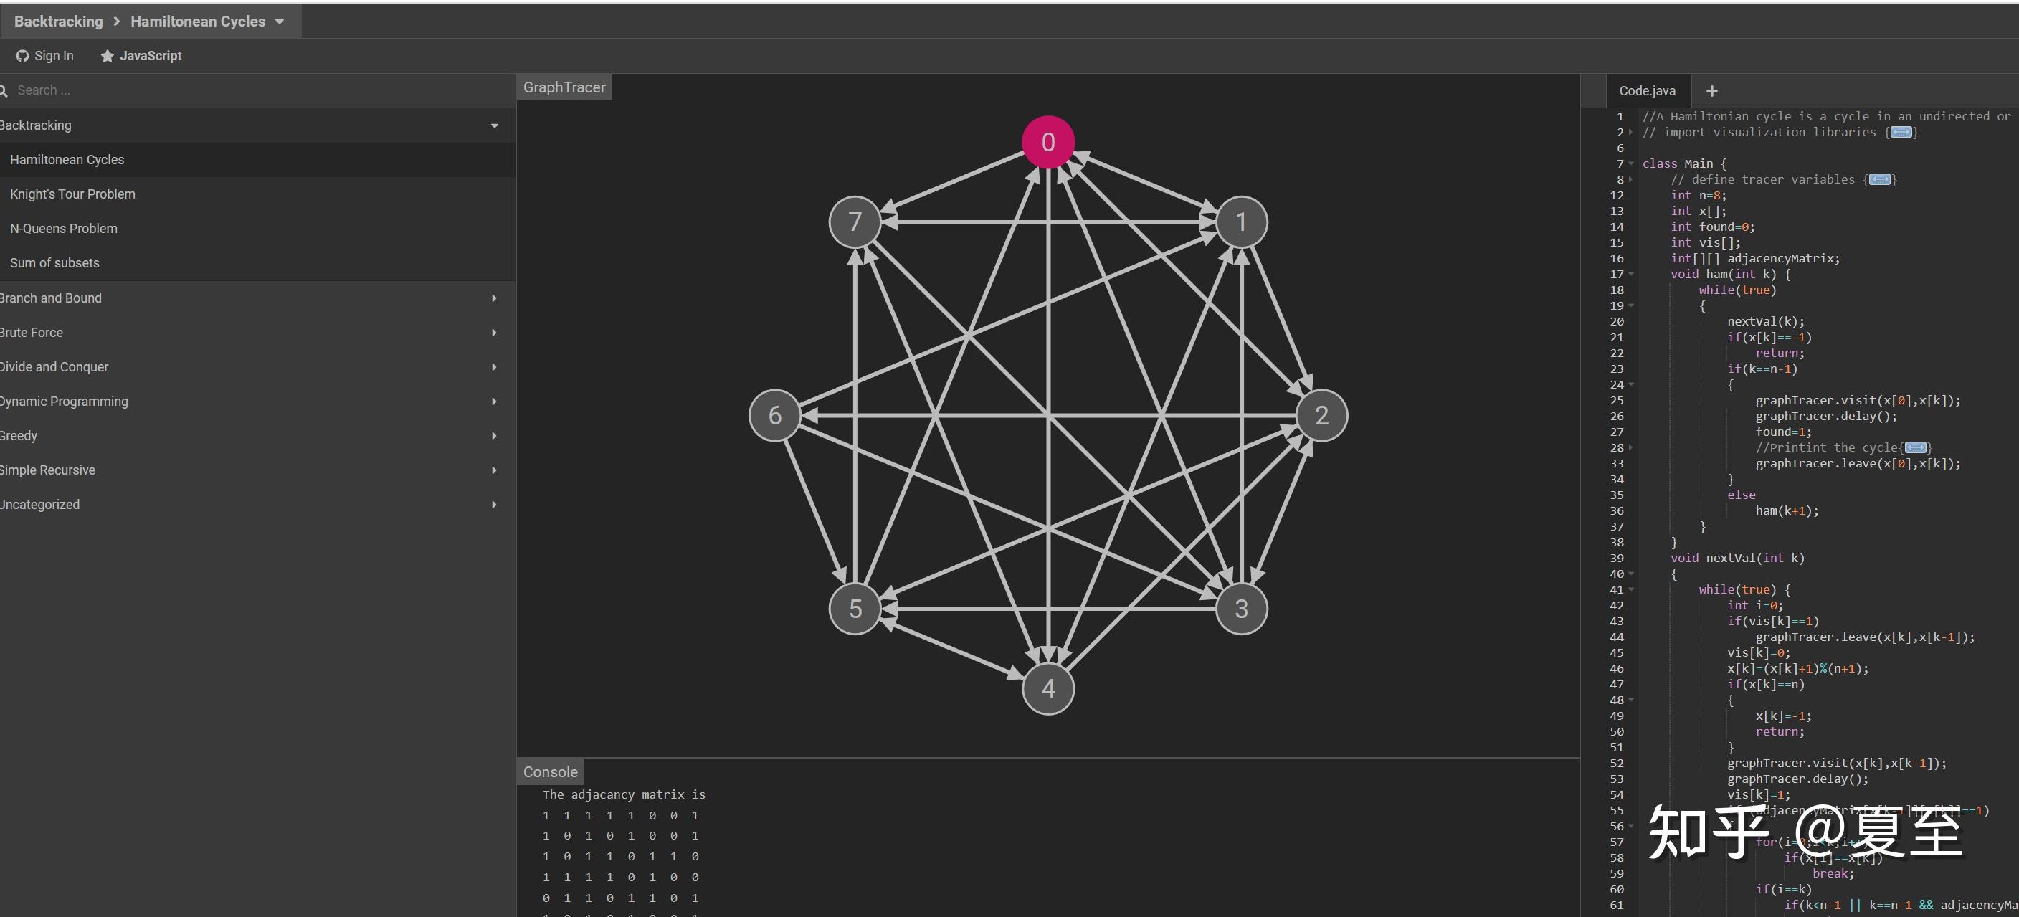Viewport: 2019px width, 917px height.
Task: Toggle fold arrow at line 17 ham method
Action: (x=1631, y=275)
